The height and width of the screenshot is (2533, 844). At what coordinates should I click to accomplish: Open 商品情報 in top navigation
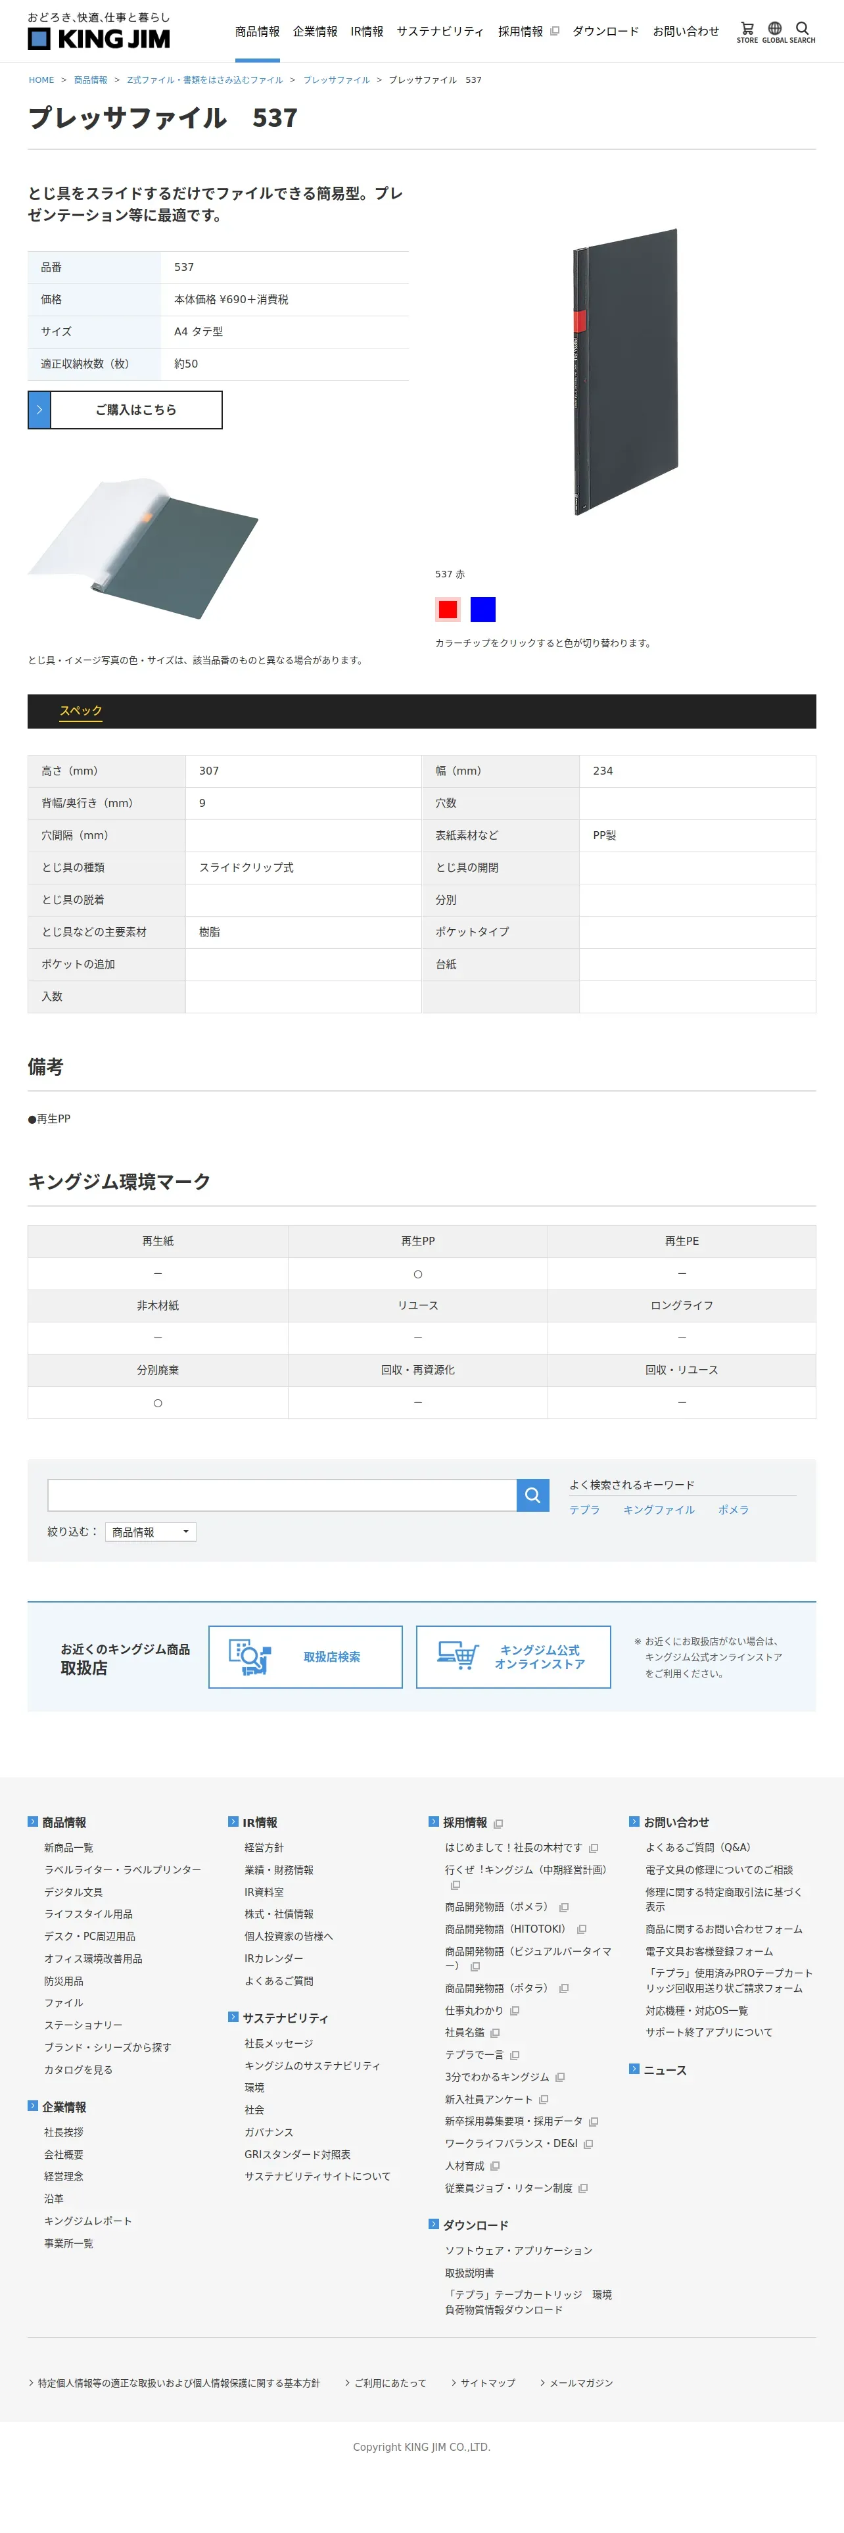coord(258,32)
